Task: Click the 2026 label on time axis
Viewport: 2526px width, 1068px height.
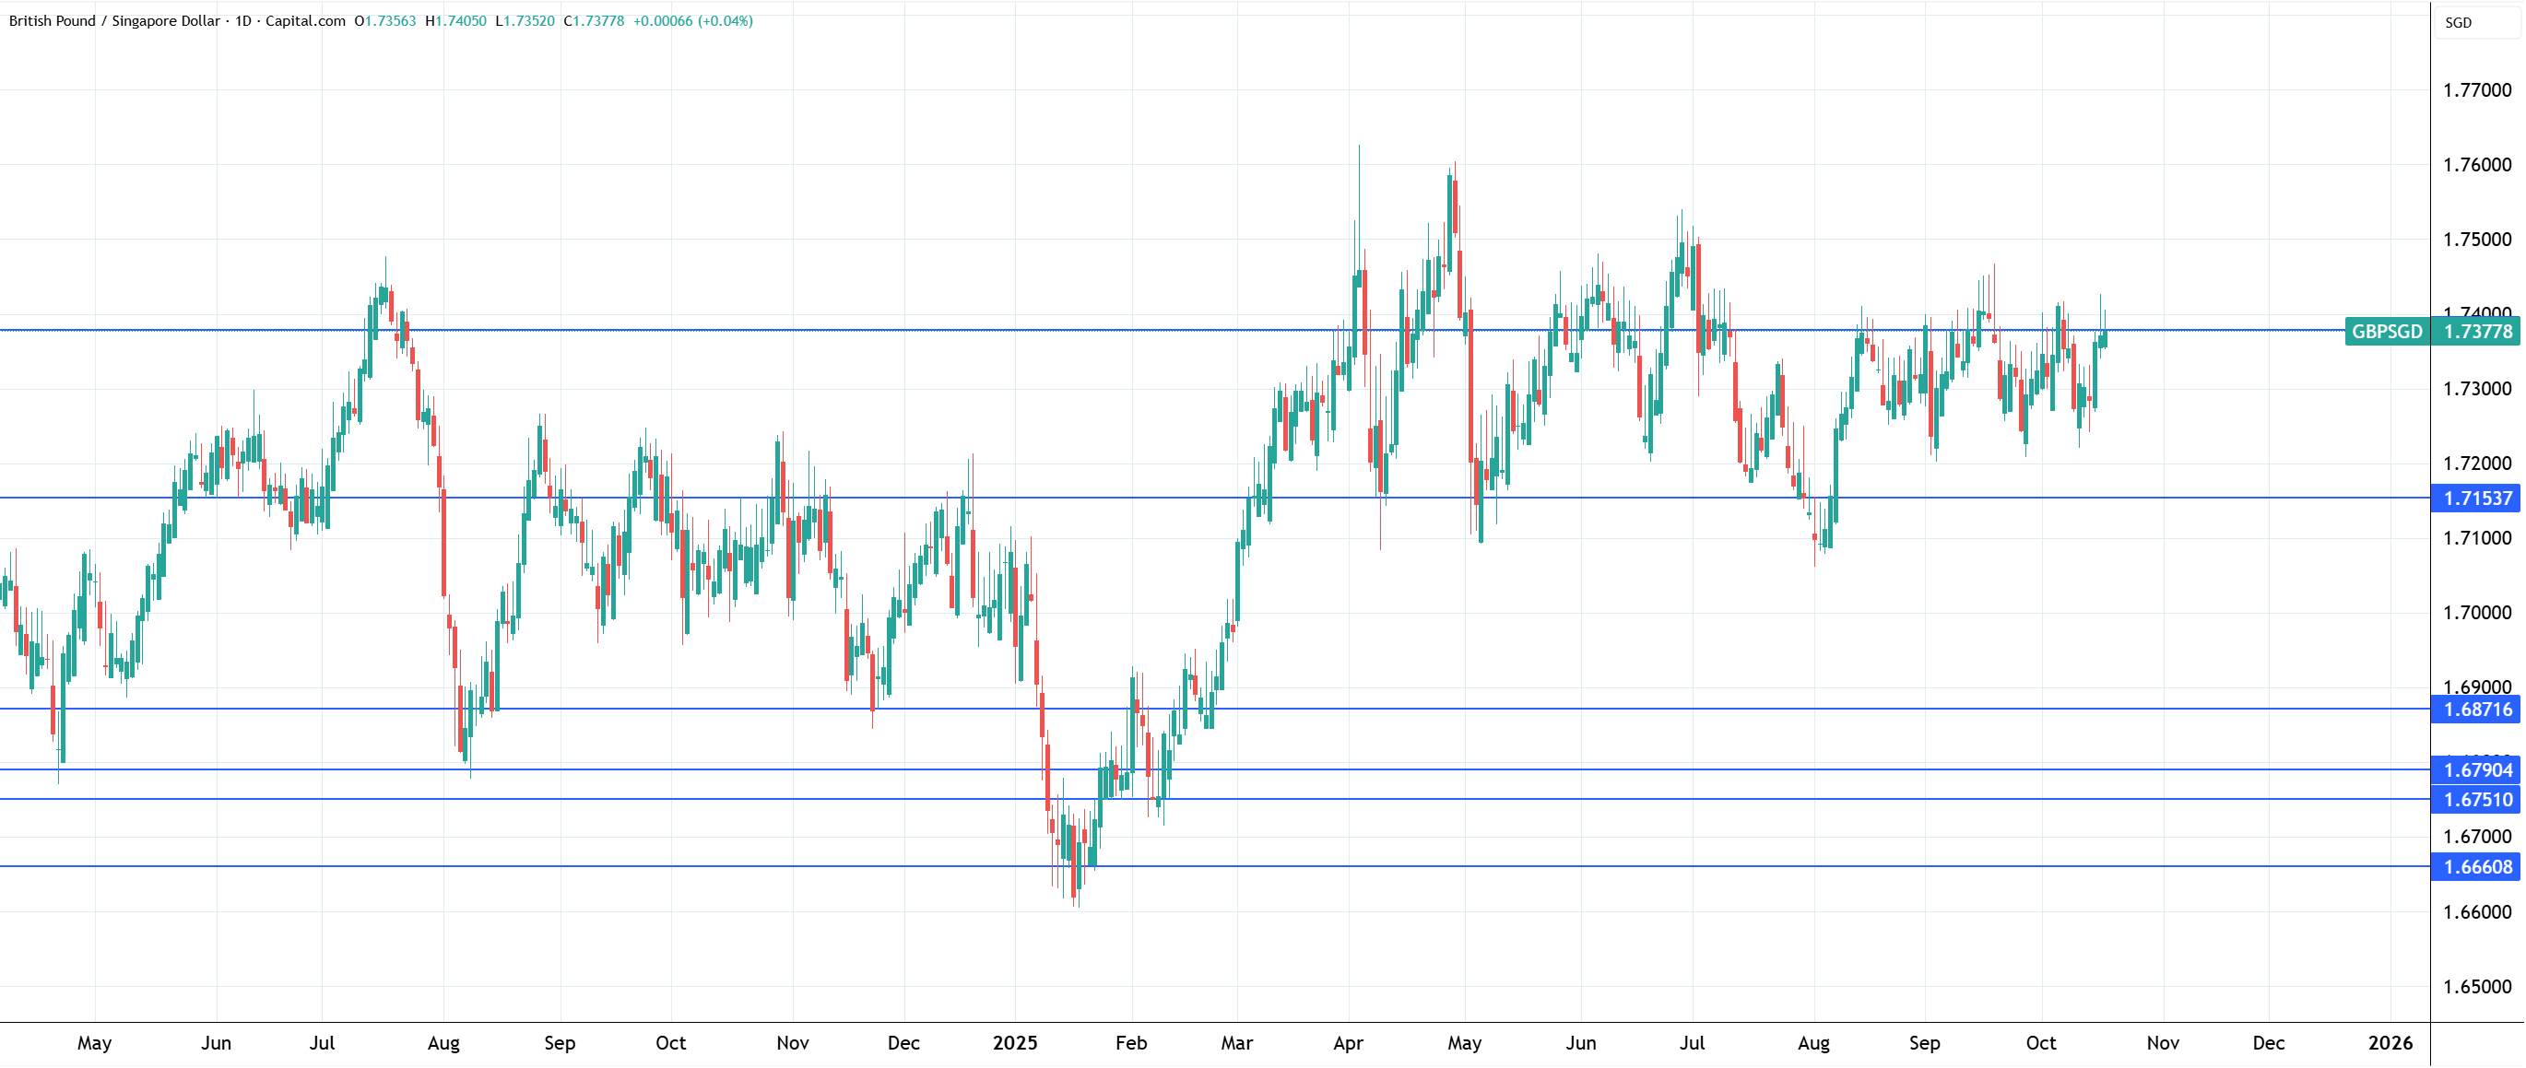Action: (x=2390, y=1042)
